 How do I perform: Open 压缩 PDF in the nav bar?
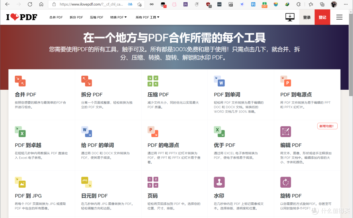[96, 17]
